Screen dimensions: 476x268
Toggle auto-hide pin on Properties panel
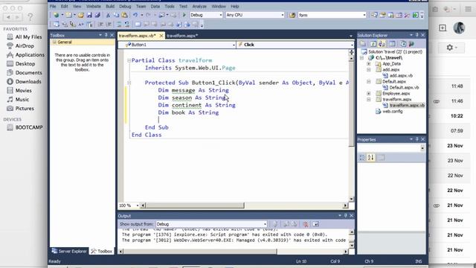click(417, 139)
